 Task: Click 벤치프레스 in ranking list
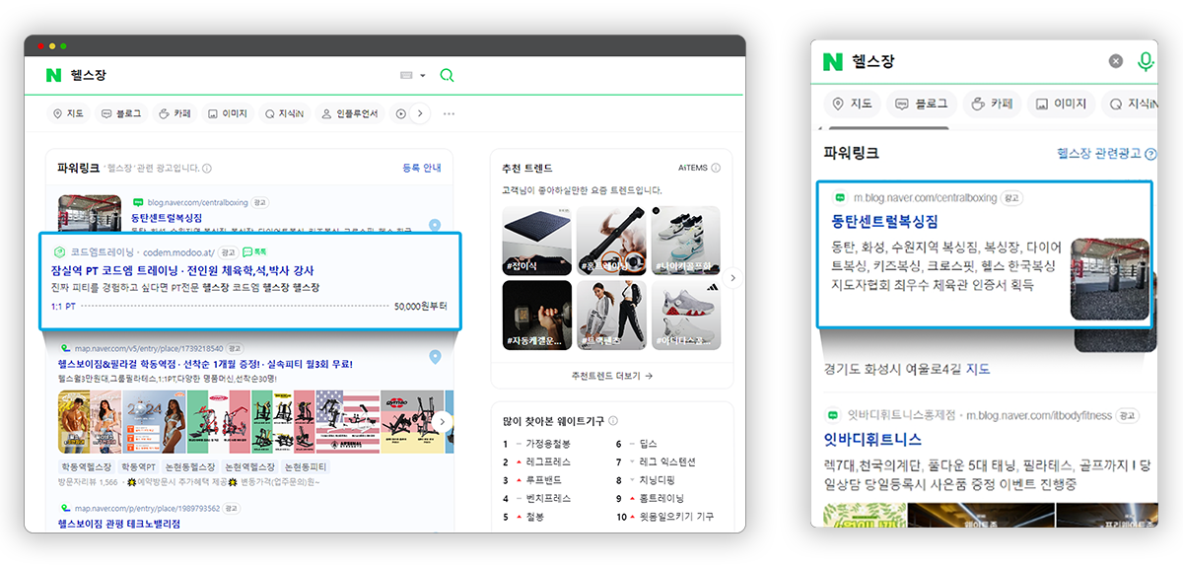(x=548, y=498)
